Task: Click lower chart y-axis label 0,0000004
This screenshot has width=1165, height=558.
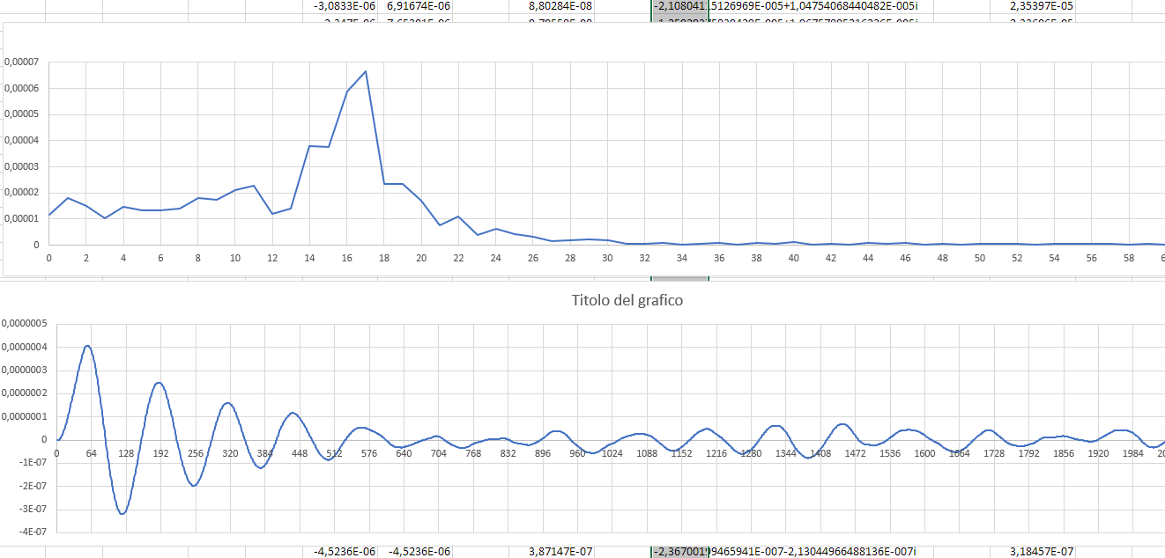Action: [x=24, y=347]
